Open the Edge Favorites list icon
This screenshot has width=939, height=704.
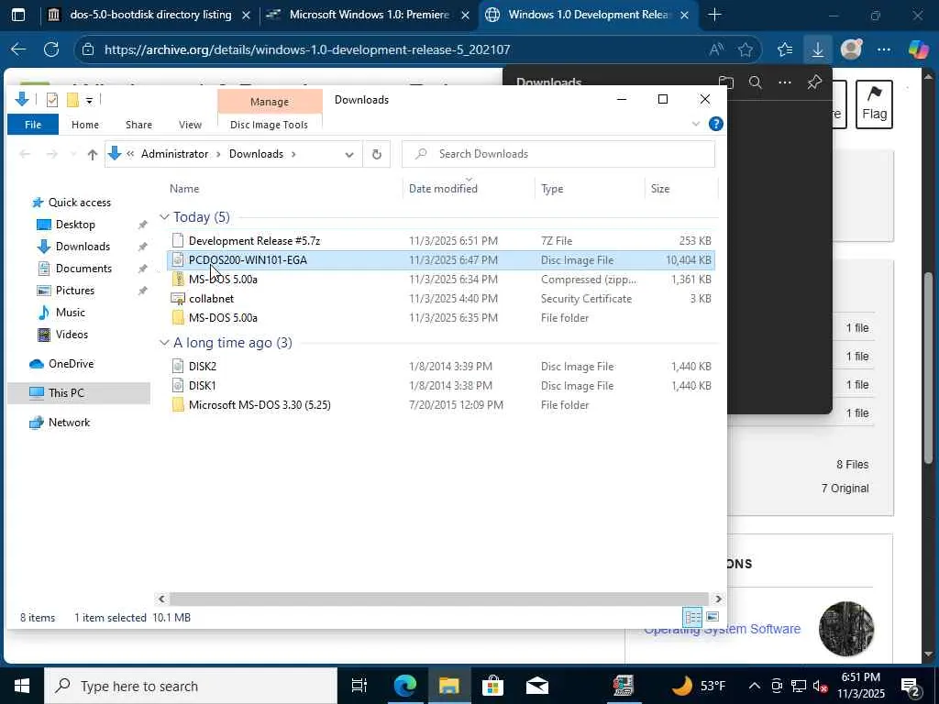pyautogui.click(x=785, y=49)
